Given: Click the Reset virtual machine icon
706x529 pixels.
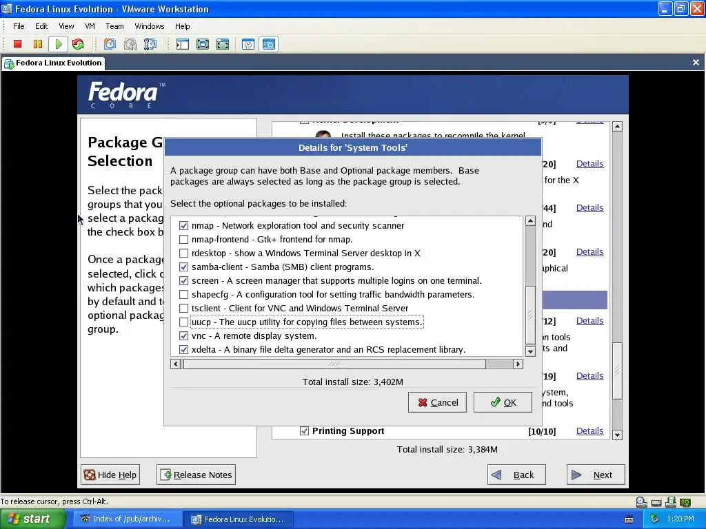Looking at the screenshot, I should (x=78, y=44).
